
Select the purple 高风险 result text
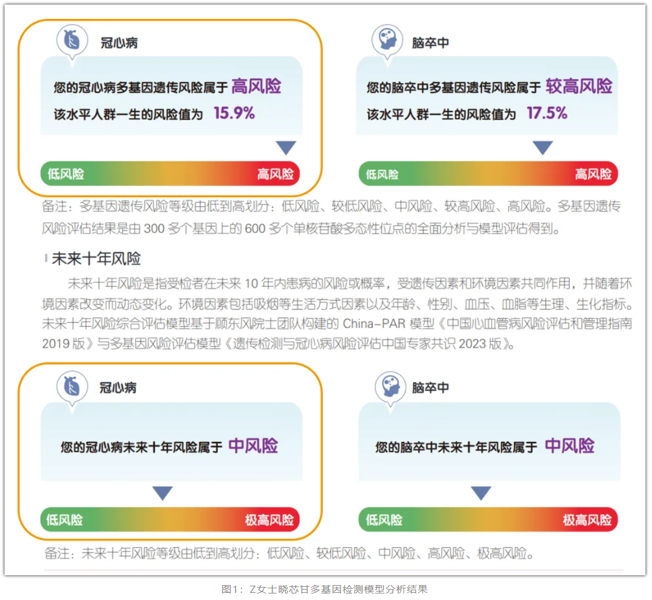[256, 87]
